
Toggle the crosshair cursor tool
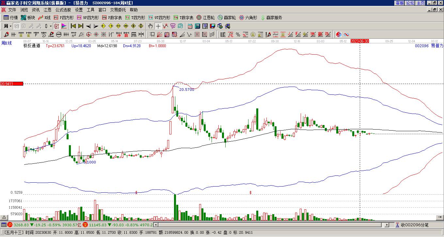158,26
